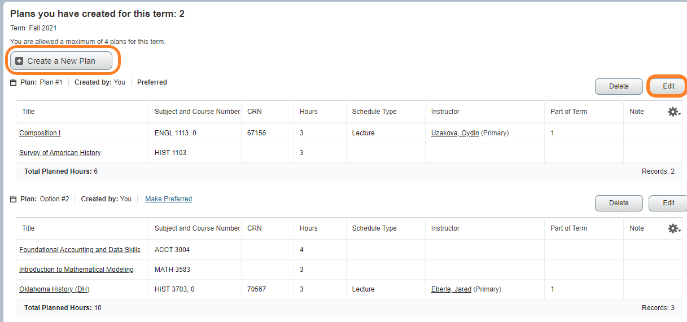
Task: View instructor Eberle, Jared details
Action: [451, 289]
